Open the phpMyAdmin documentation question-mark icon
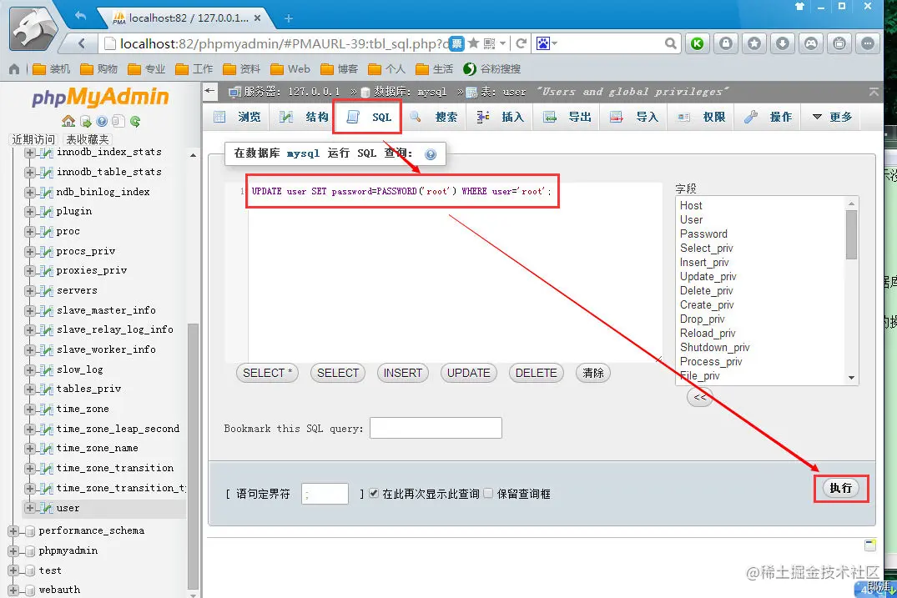This screenshot has height=598, width=897. tap(102, 121)
